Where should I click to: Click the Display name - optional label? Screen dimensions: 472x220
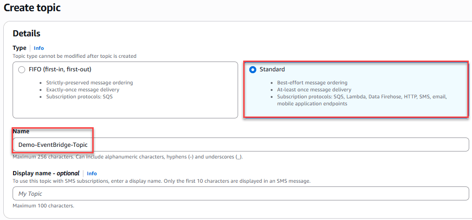click(46, 173)
